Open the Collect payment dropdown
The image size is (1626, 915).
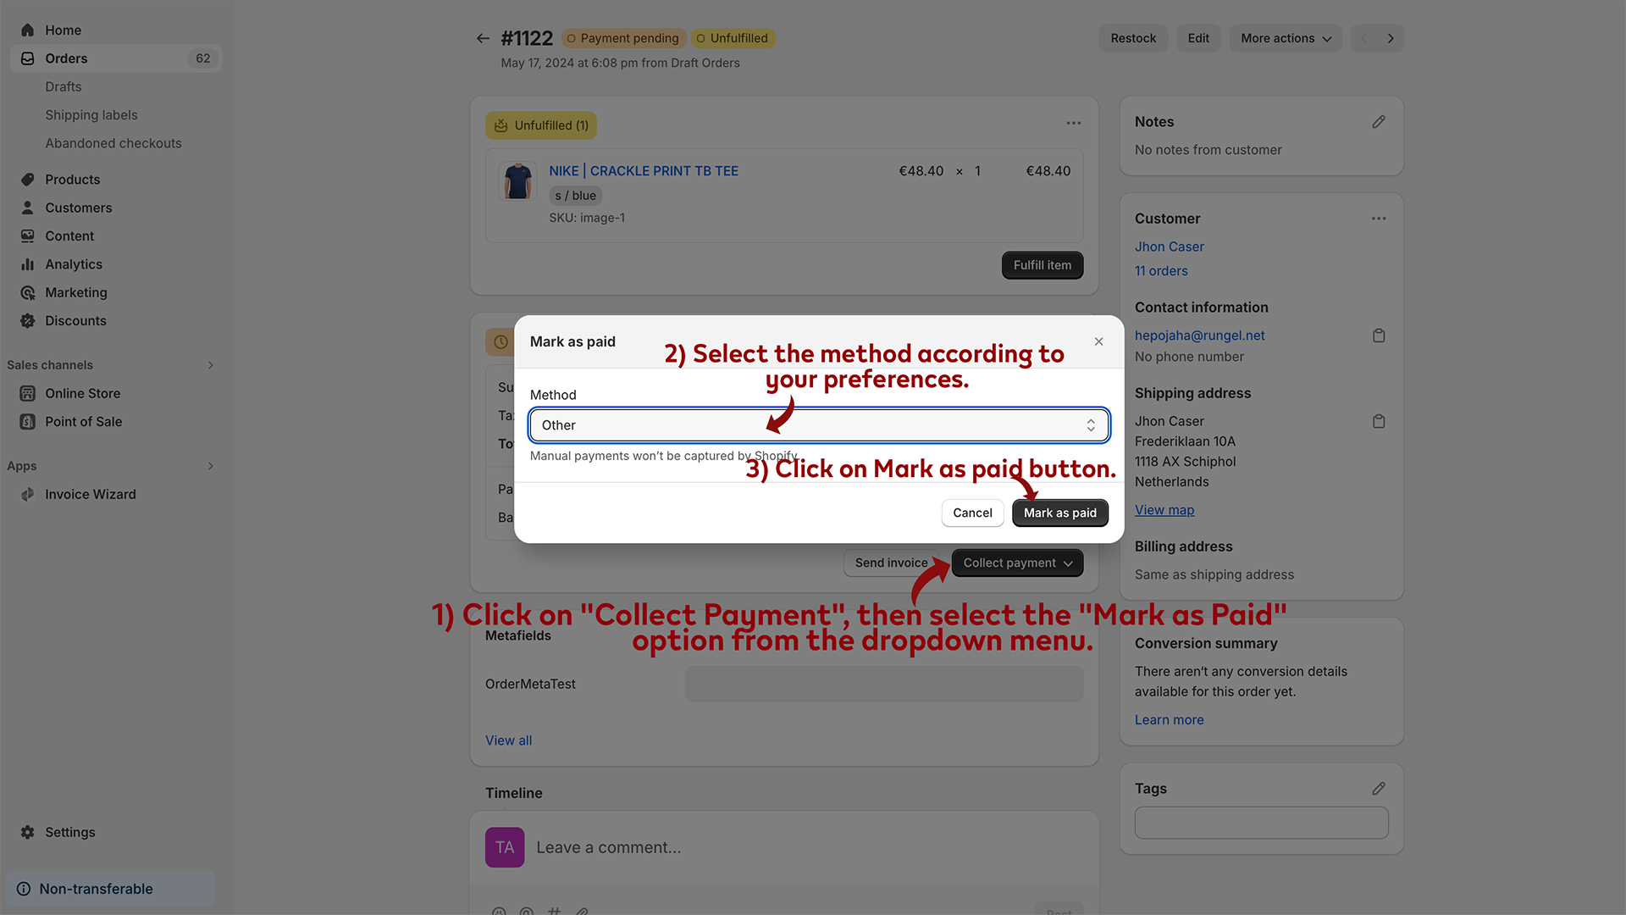tap(1017, 563)
